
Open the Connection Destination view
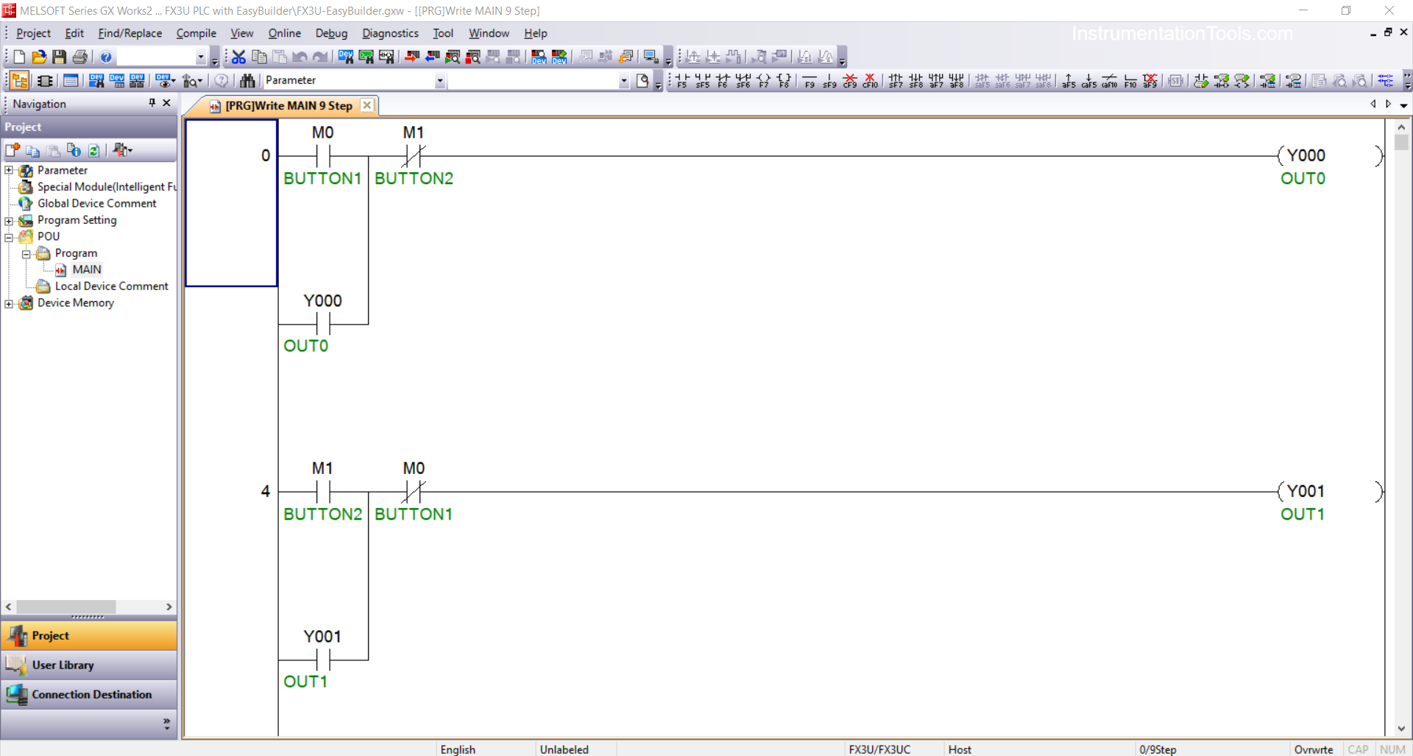pos(89,694)
